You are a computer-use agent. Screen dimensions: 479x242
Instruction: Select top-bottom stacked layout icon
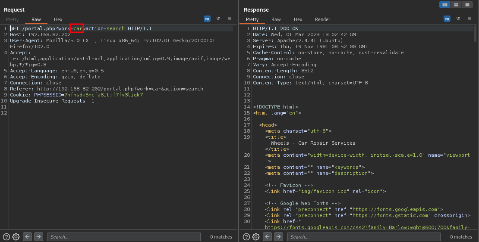click(456, 5)
